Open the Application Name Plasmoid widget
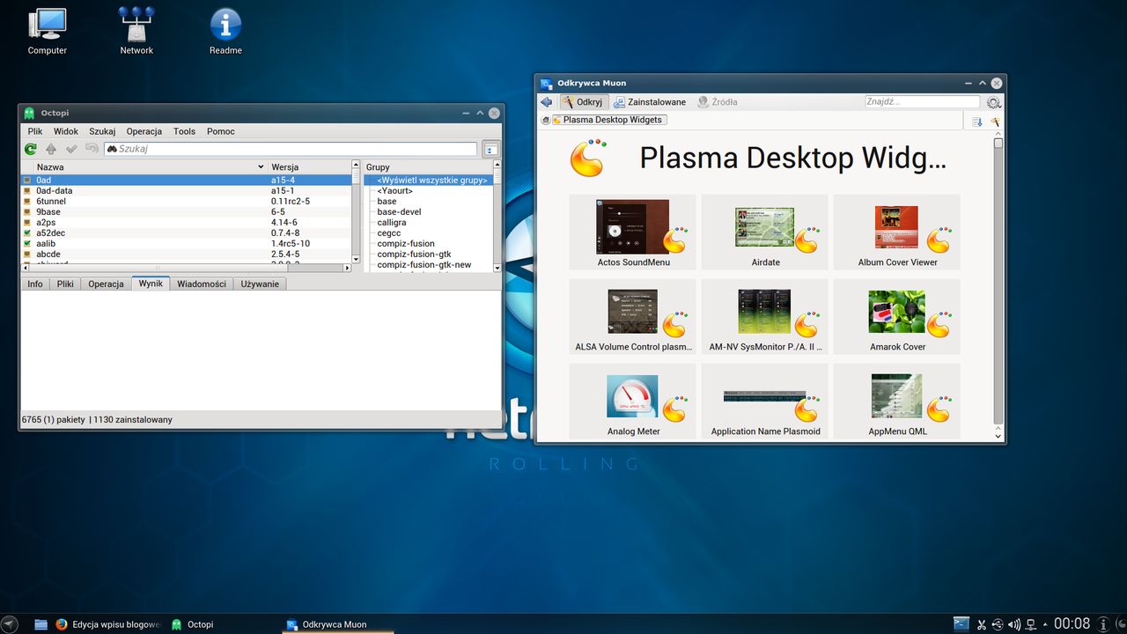This screenshot has width=1127, height=634. point(765,402)
